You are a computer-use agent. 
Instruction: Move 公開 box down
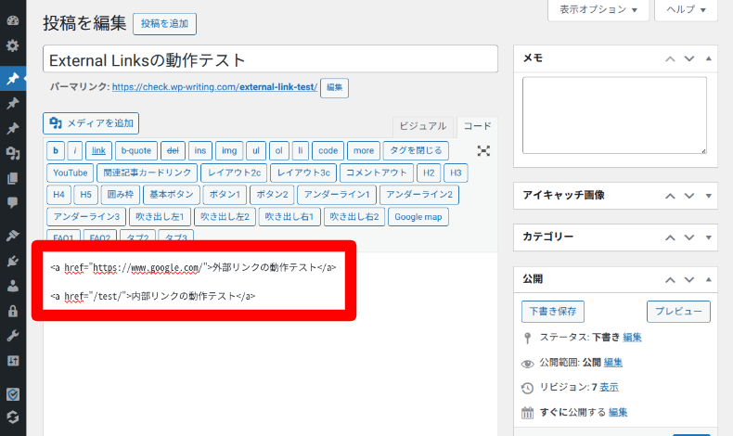(x=689, y=279)
